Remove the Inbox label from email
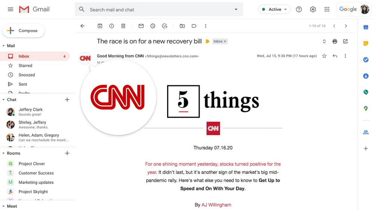This screenshot has width=374, height=210. click(225, 41)
